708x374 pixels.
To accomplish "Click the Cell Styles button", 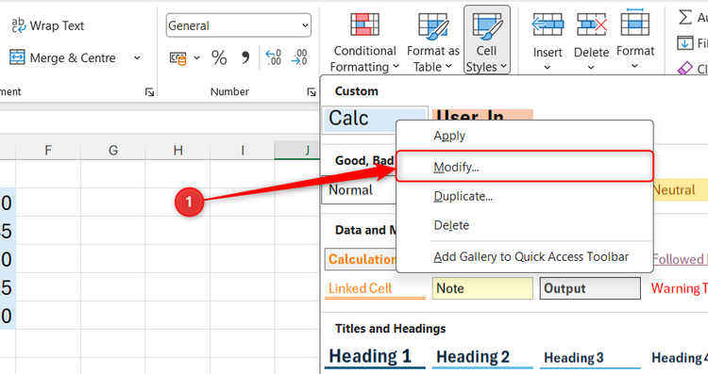I will [x=487, y=41].
